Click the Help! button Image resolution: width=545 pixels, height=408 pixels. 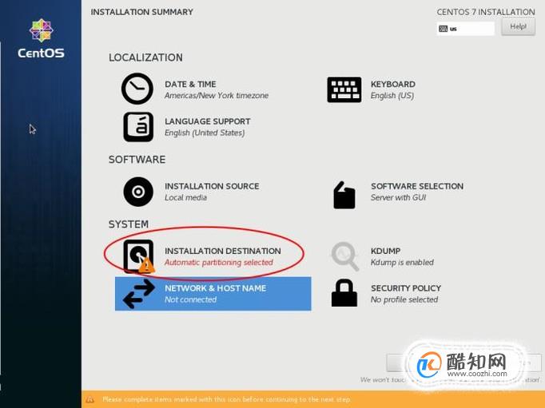pyautogui.click(x=518, y=26)
